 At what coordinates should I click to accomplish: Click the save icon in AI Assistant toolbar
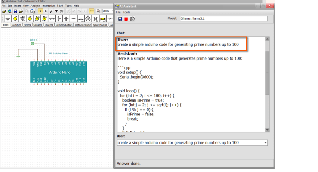coord(120,19)
